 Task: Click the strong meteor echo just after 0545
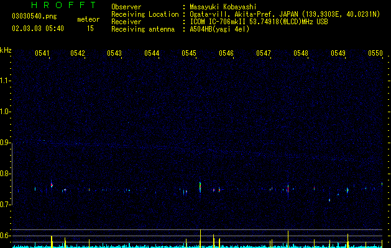pos(200,187)
